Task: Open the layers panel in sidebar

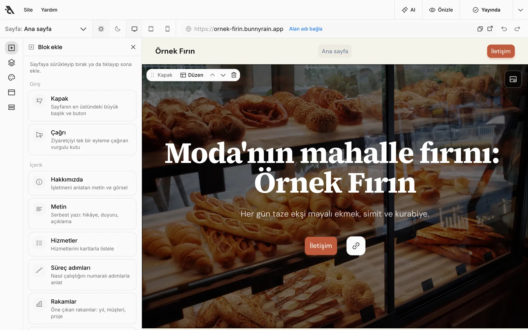Action: click(x=12, y=63)
